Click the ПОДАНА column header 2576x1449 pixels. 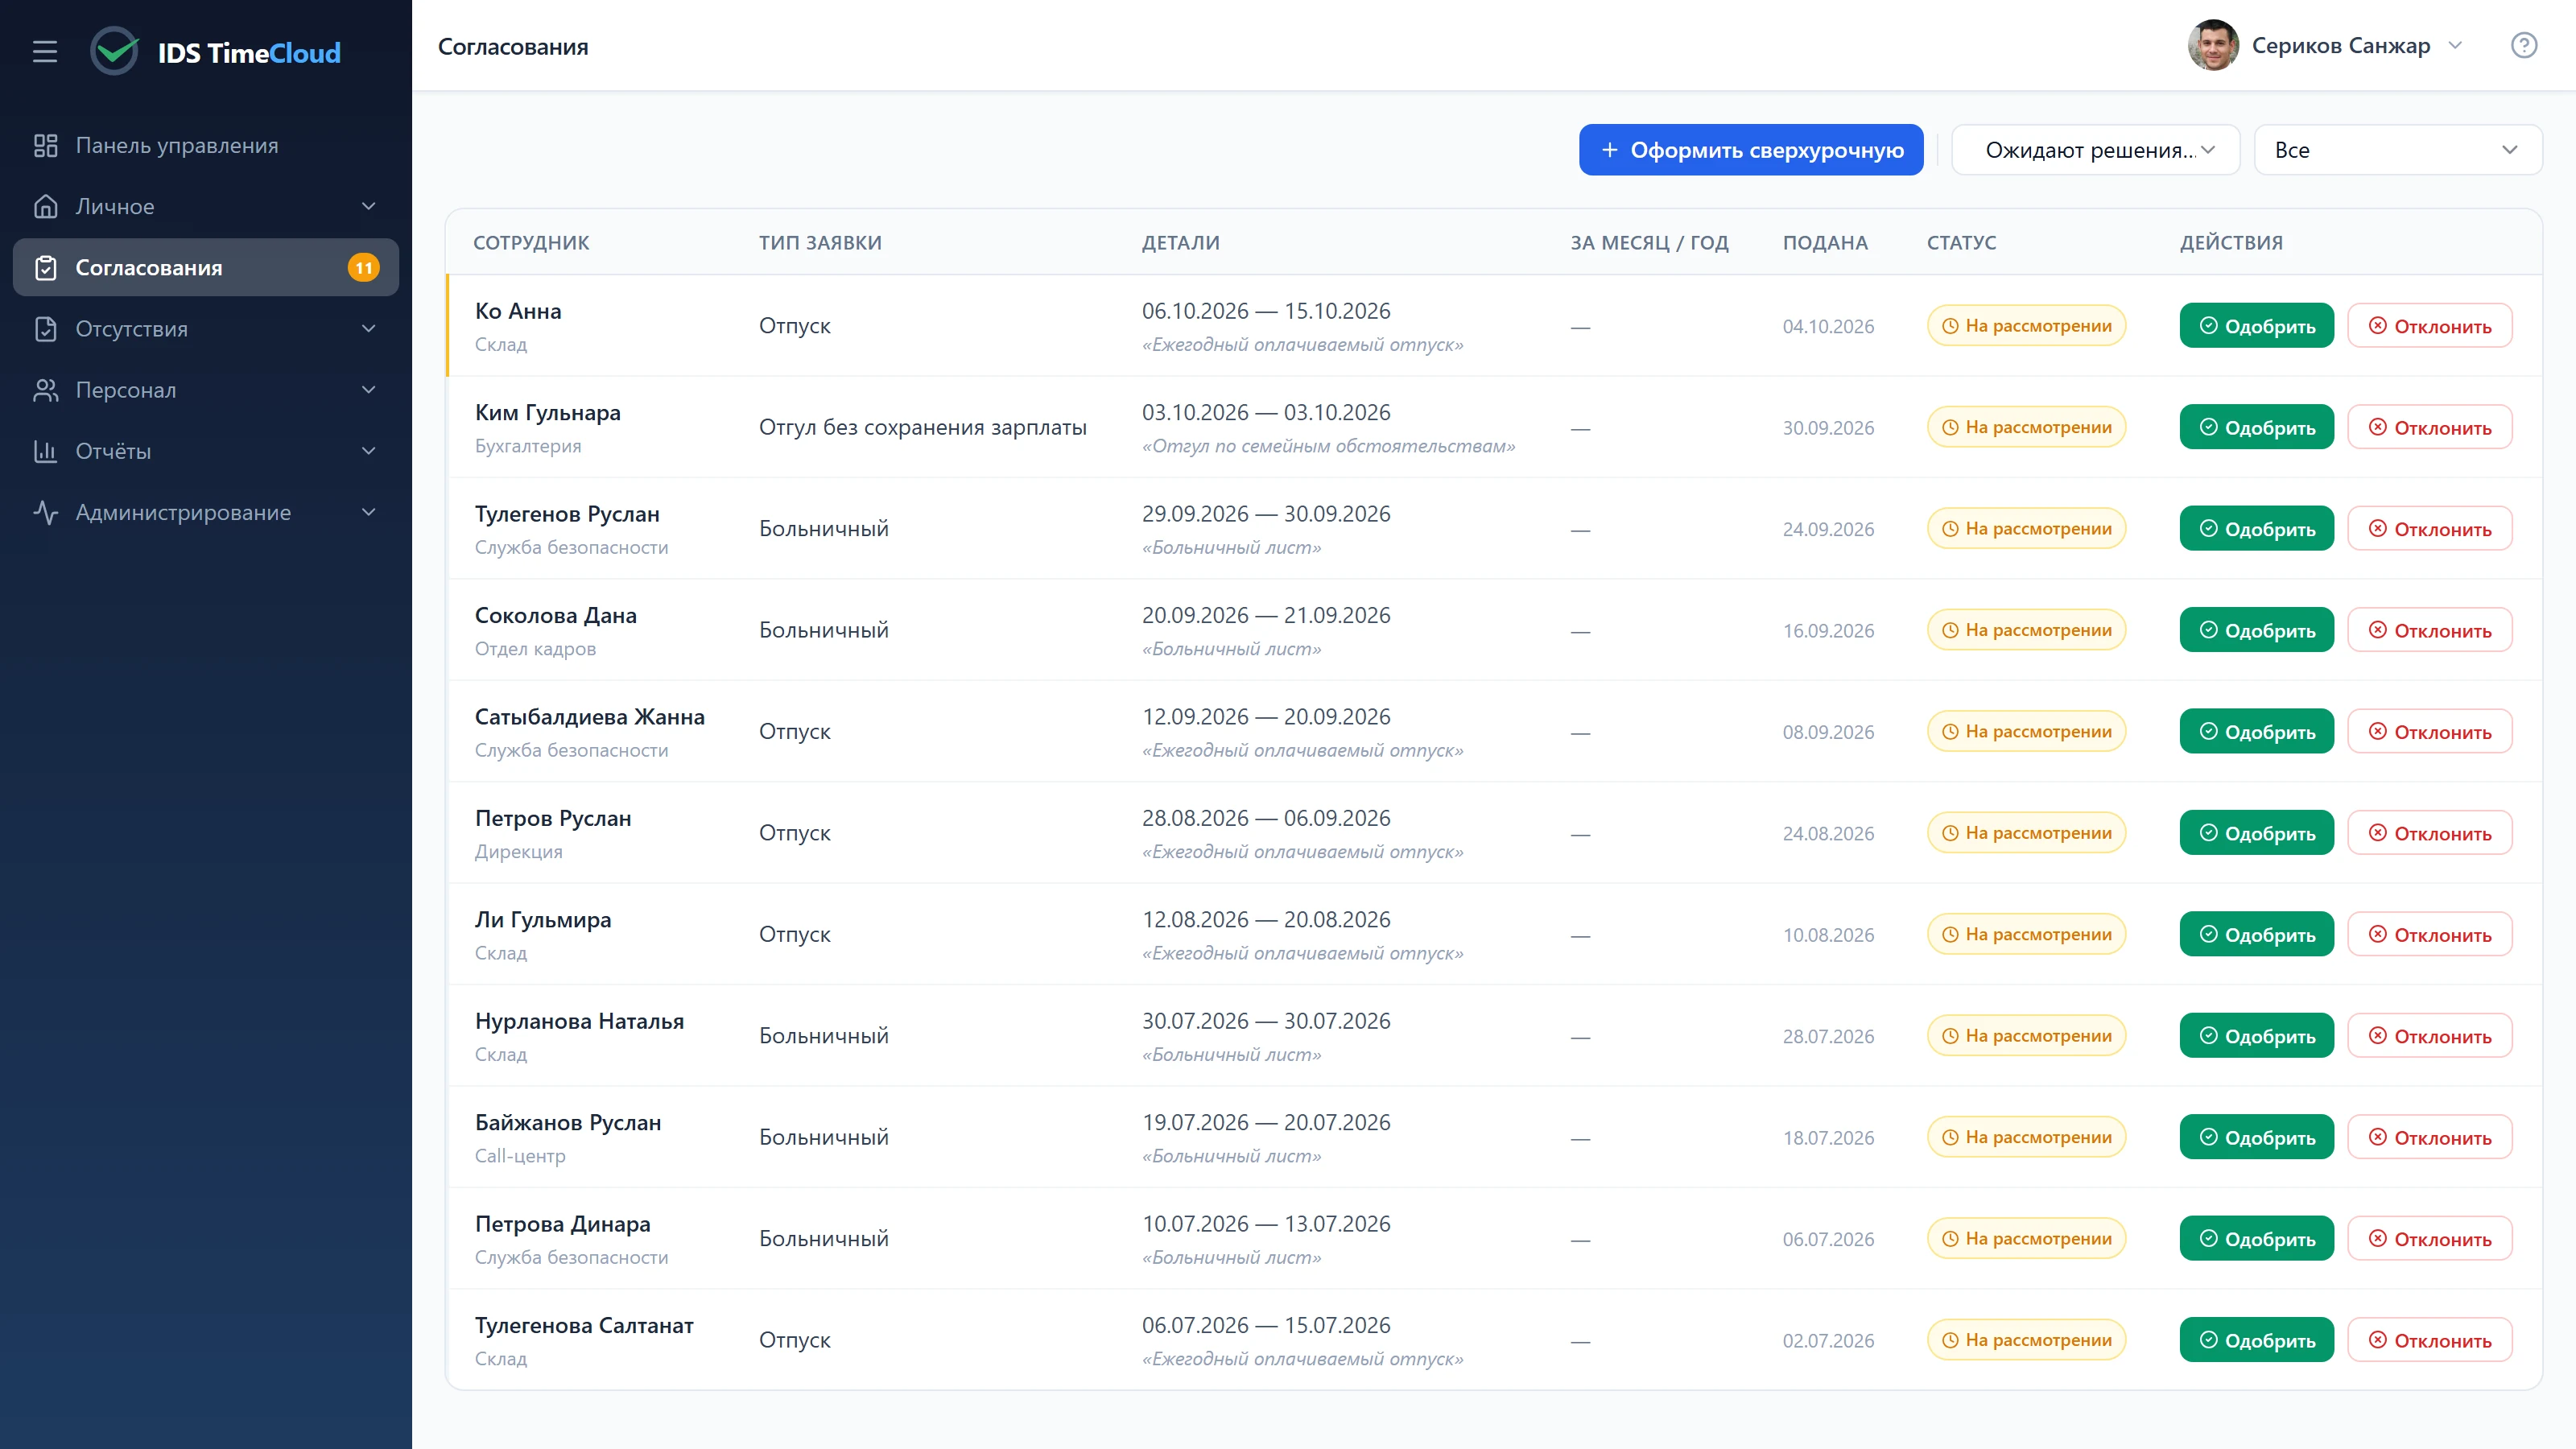coord(1825,243)
